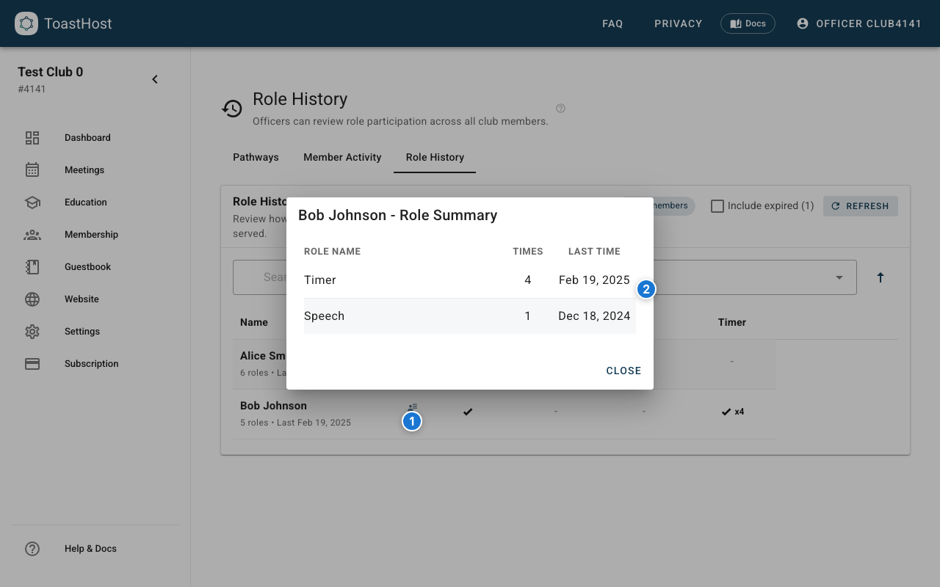Close the Bob Johnson role summary dialog

[x=623, y=371]
